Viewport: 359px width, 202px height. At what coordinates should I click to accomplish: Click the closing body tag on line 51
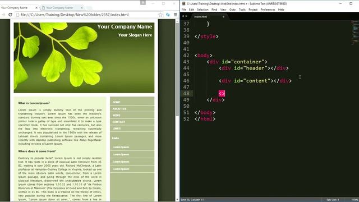(x=205, y=112)
